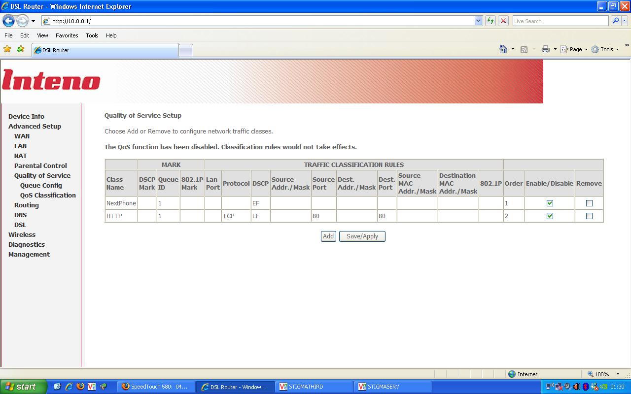Open DNS settings in sidebar
This screenshot has height=394, width=631.
click(20, 215)
